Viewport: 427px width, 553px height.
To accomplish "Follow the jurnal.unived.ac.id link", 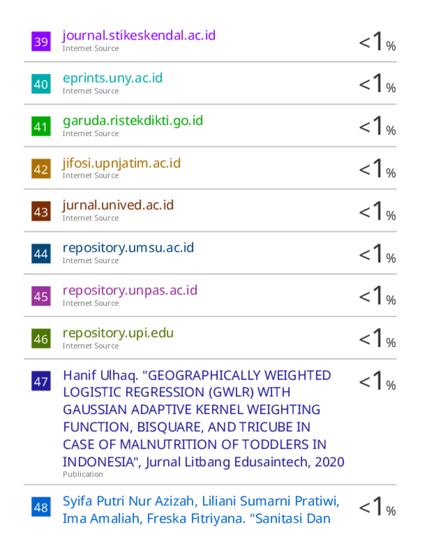I will [x=118, y=205].
